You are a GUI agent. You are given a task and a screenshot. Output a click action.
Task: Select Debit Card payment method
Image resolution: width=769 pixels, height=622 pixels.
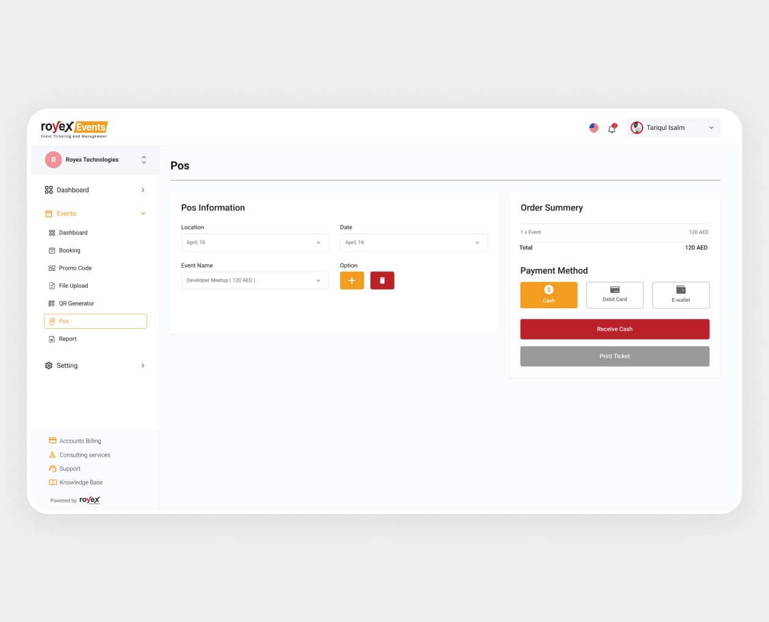615,295
